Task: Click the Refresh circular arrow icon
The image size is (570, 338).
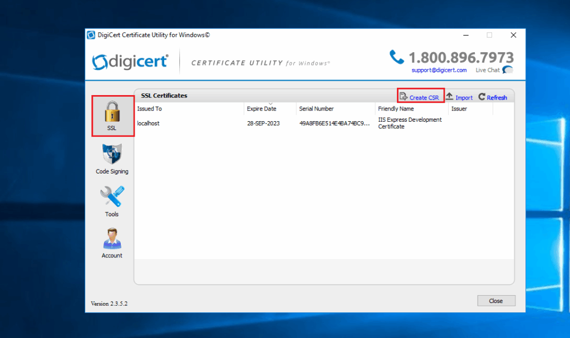Action: tap(481, 97)
